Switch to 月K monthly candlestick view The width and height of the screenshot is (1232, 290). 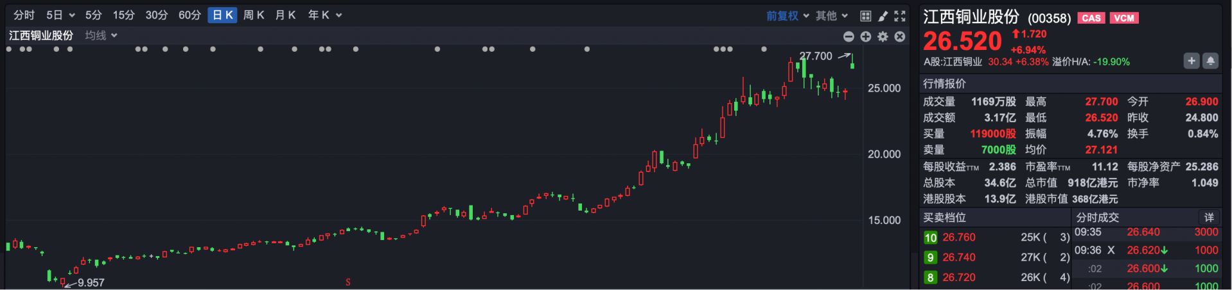tap(285, 15)
